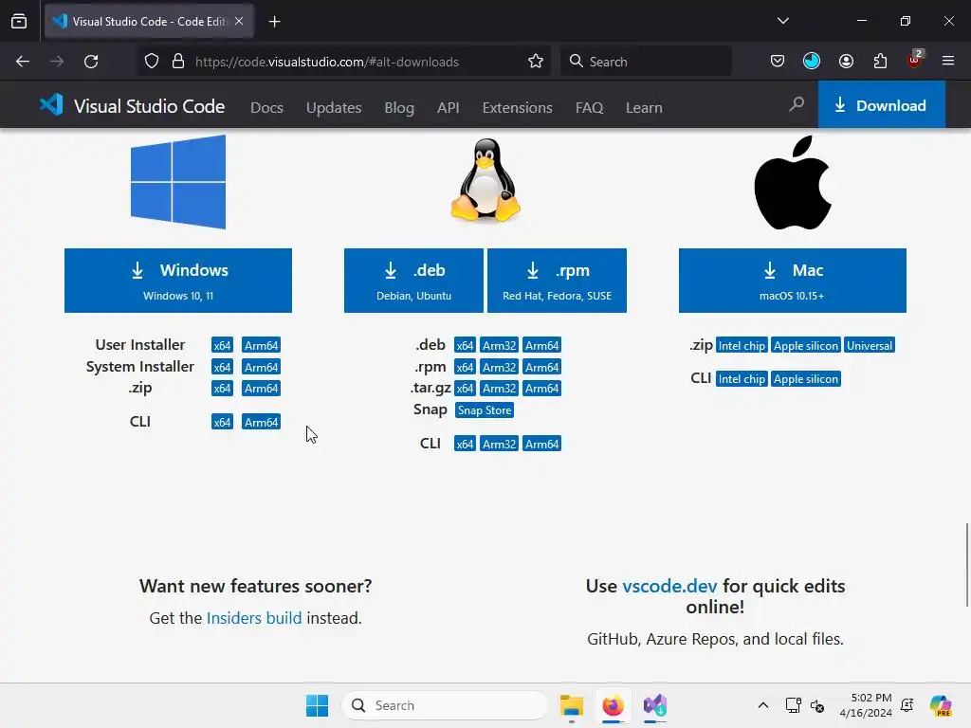Open the Blog menu item
The width and height of the screenshot is (971, 728).
click(x=399, y=108)
